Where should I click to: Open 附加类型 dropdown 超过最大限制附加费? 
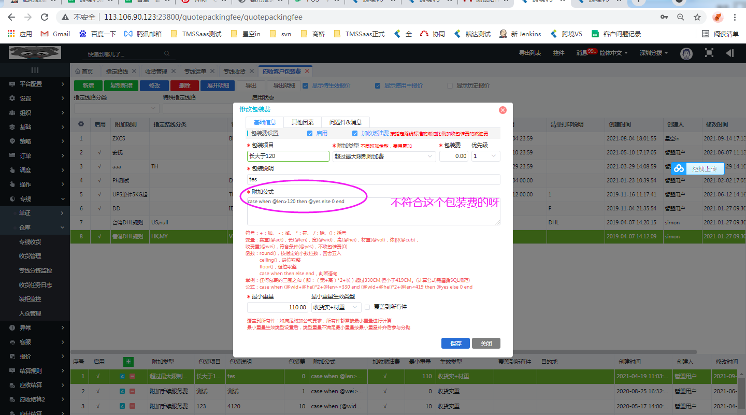click(x=384, y=156)
